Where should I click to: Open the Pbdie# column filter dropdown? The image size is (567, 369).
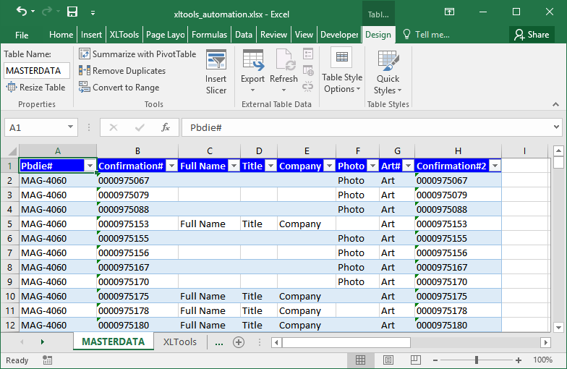90,166
